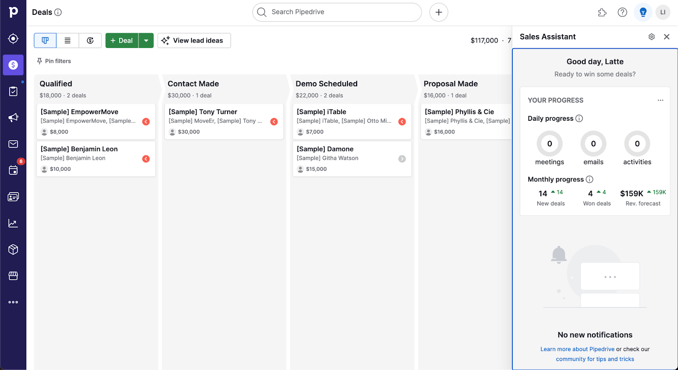Click the Search Pipedrive field
Image resolution: width=678 pixels, height=370 pixels.
click(337, 12)
